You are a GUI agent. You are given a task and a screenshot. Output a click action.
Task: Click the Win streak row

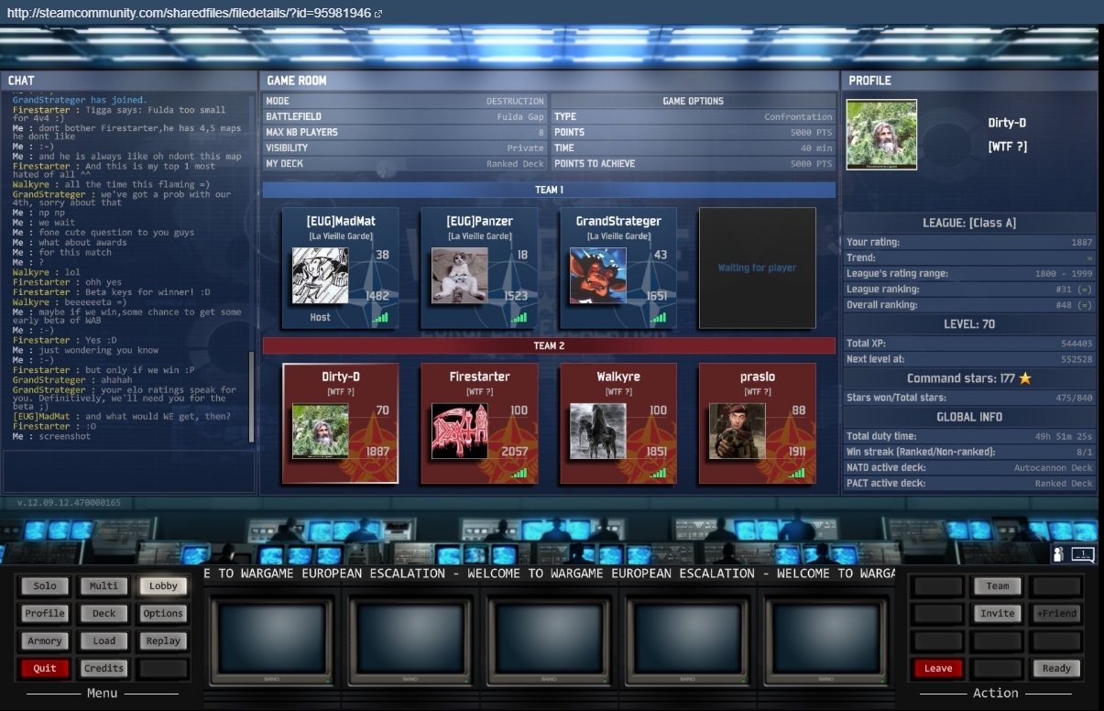[x=969, y=452]
